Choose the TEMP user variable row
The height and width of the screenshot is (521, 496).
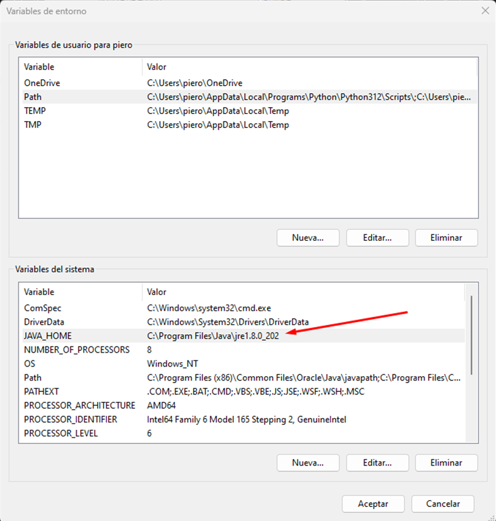coord(35,111)
